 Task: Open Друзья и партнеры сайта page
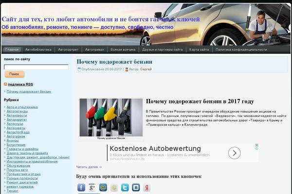tap(163, 49)
